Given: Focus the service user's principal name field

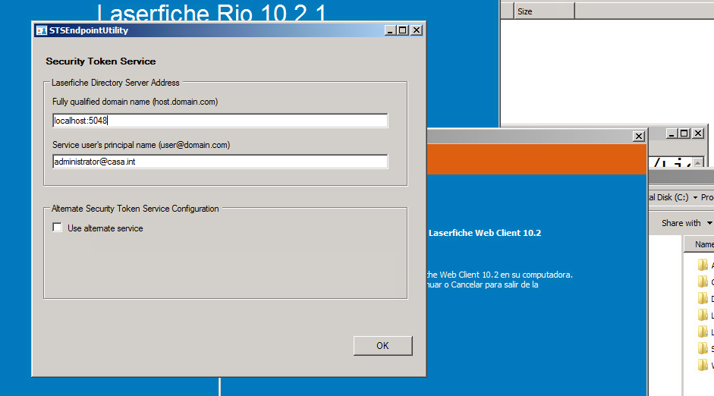Looking at the screenshot, I should (x=220, y=162).
